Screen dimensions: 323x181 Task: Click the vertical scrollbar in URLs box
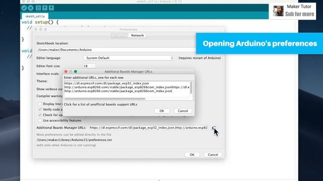coord(191,87)
